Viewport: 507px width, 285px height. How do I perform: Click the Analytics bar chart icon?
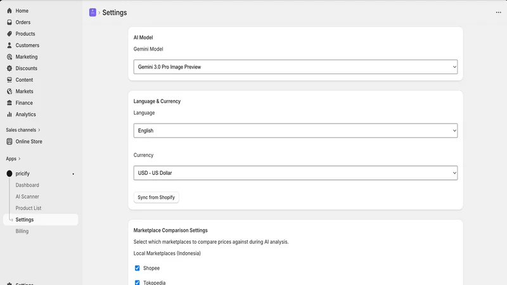[x=10, y=115]
